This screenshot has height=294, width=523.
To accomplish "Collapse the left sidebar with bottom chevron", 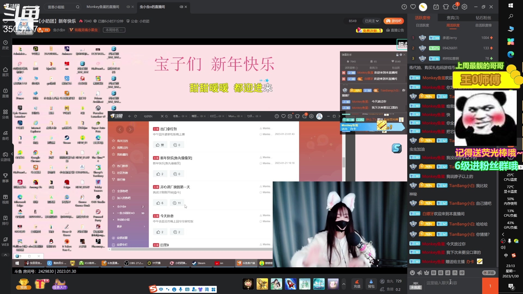I will (x=5, y=255).
